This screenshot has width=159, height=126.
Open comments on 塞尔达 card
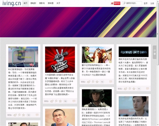tap(111, 82)
